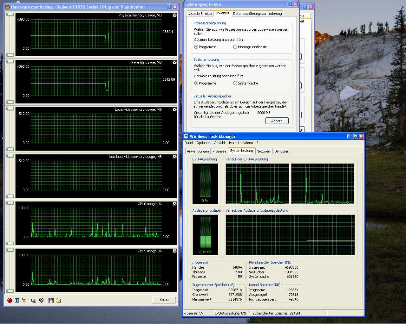
Task: Click the Systemcache value 631860
Action: [x=292, y=277]
